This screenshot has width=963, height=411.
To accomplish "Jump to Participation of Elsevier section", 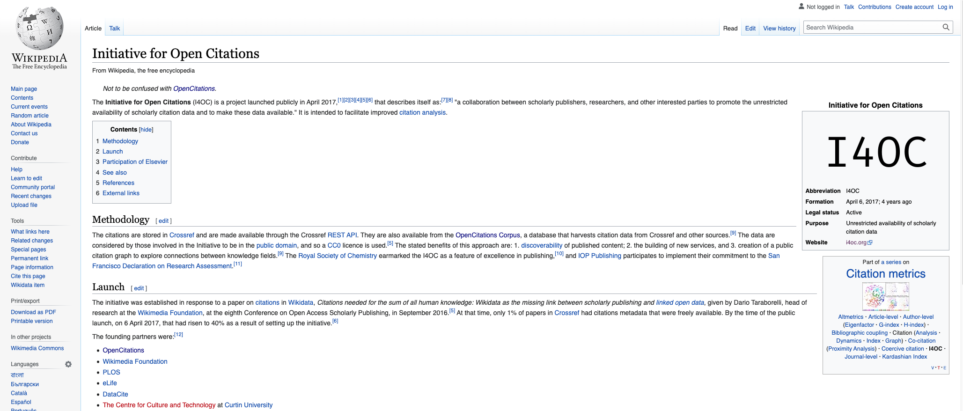I will [x=135, y=162].
